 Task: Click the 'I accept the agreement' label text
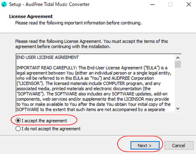pyautogui.click(x=44, y=121)
